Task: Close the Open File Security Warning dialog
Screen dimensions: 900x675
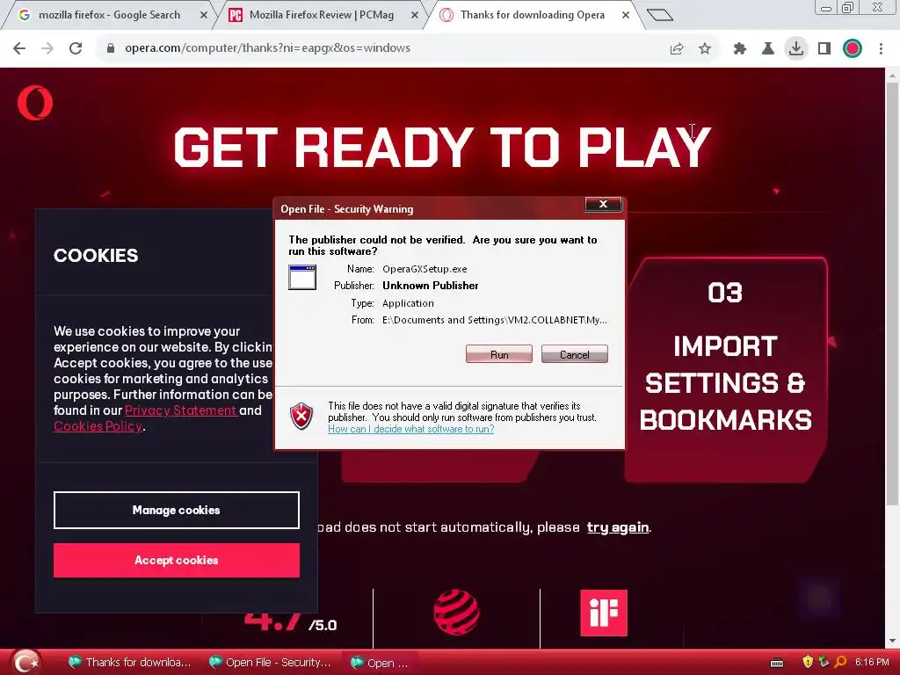Action: click(603, 204)
